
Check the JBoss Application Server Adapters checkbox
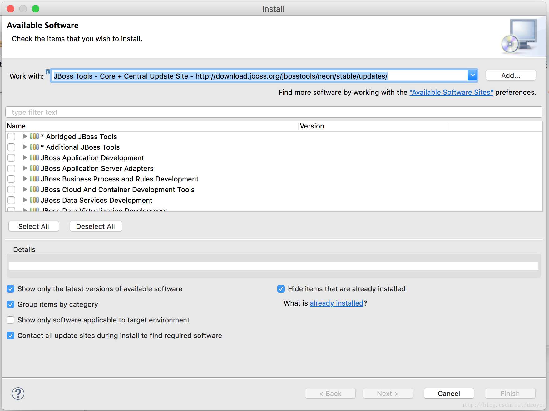pos(11,168)
